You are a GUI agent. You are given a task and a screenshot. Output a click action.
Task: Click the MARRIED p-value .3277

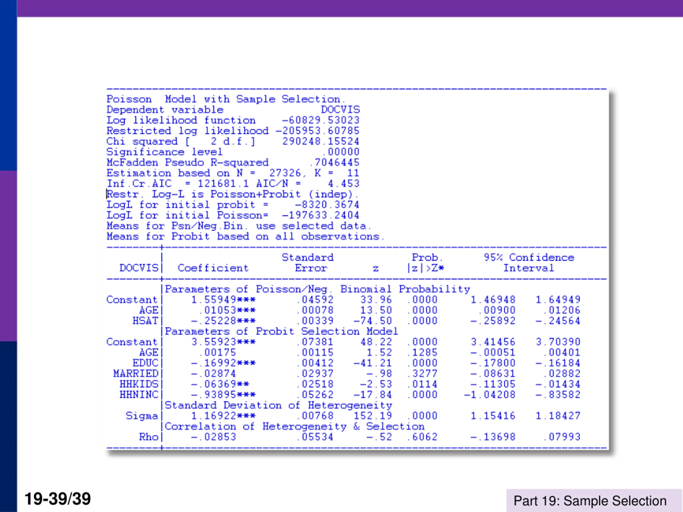pos(422,373)
